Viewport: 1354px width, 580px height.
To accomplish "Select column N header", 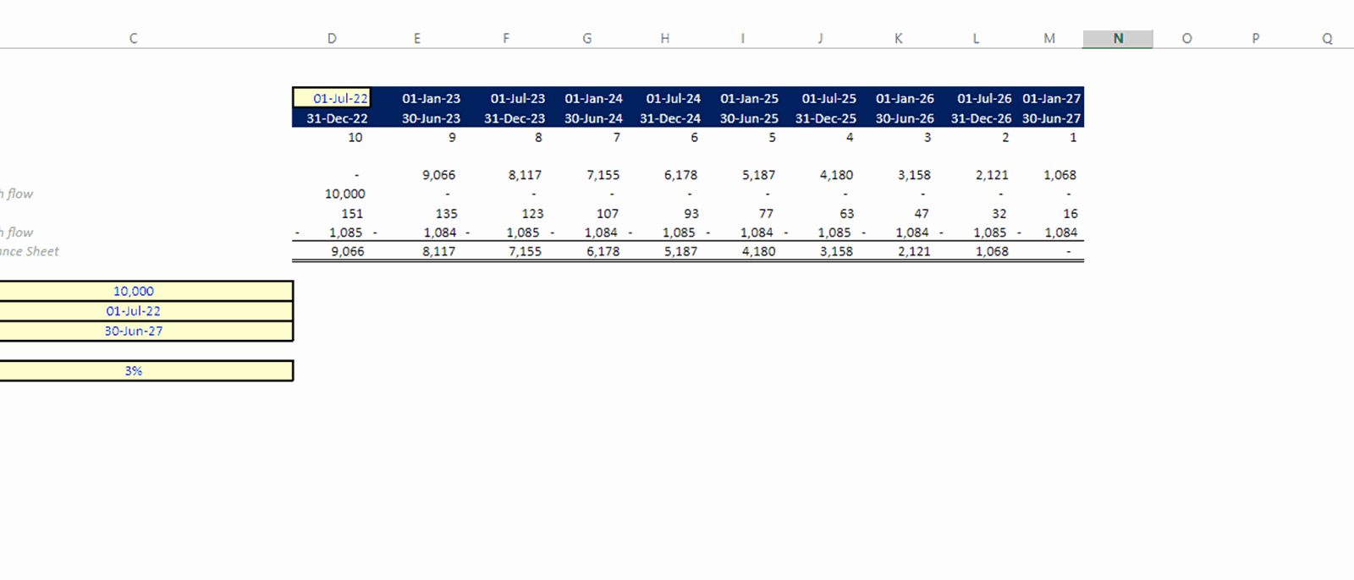I will (1117, 39).
